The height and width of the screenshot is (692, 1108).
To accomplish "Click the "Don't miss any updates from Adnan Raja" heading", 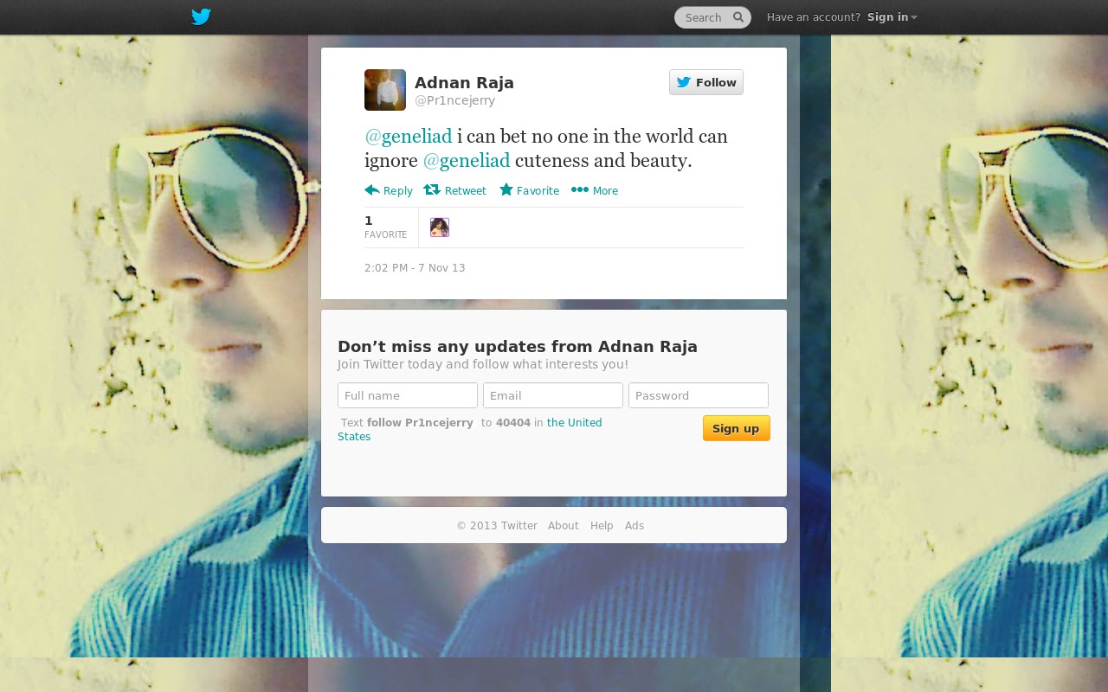I will (x=518, y=347).
